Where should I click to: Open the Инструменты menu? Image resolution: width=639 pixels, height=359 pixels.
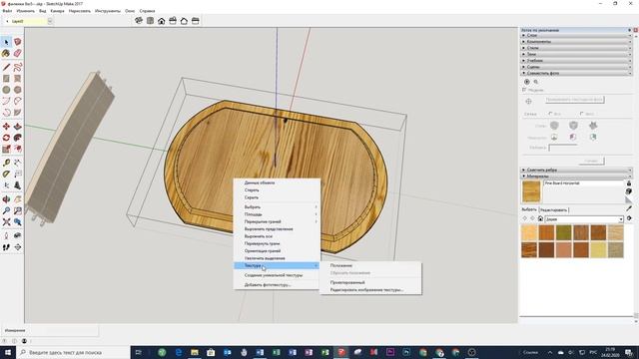pos(108,11)
